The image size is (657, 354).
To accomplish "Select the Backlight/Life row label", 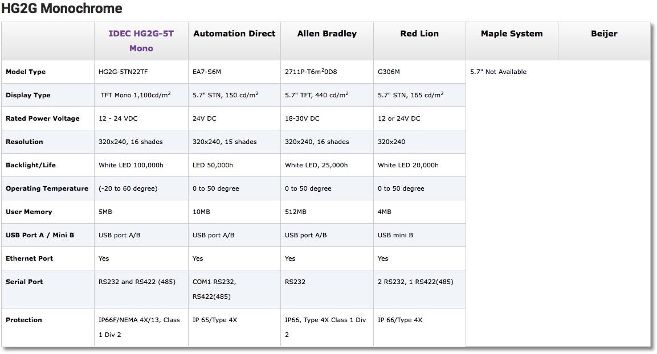I will (31, 165).
